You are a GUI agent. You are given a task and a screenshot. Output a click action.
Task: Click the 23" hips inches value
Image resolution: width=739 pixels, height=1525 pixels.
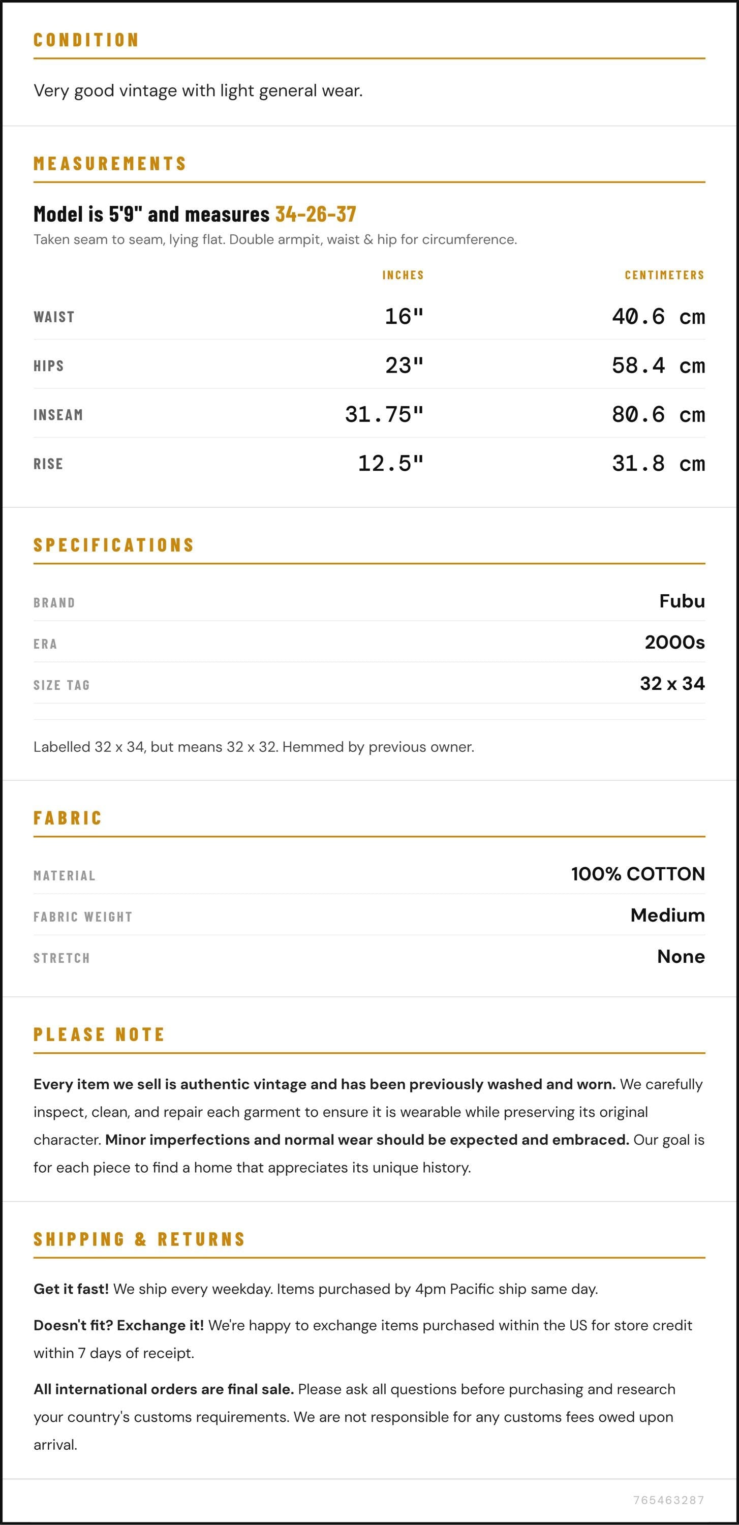pyautogui.click(x=405, y=365)
